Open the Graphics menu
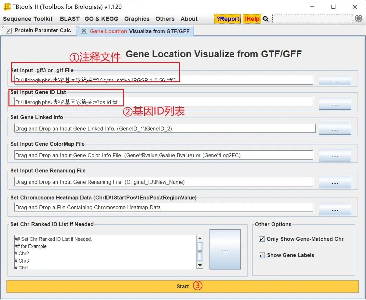The height and width of the screenshot is (300, 366). click(137, 19)
